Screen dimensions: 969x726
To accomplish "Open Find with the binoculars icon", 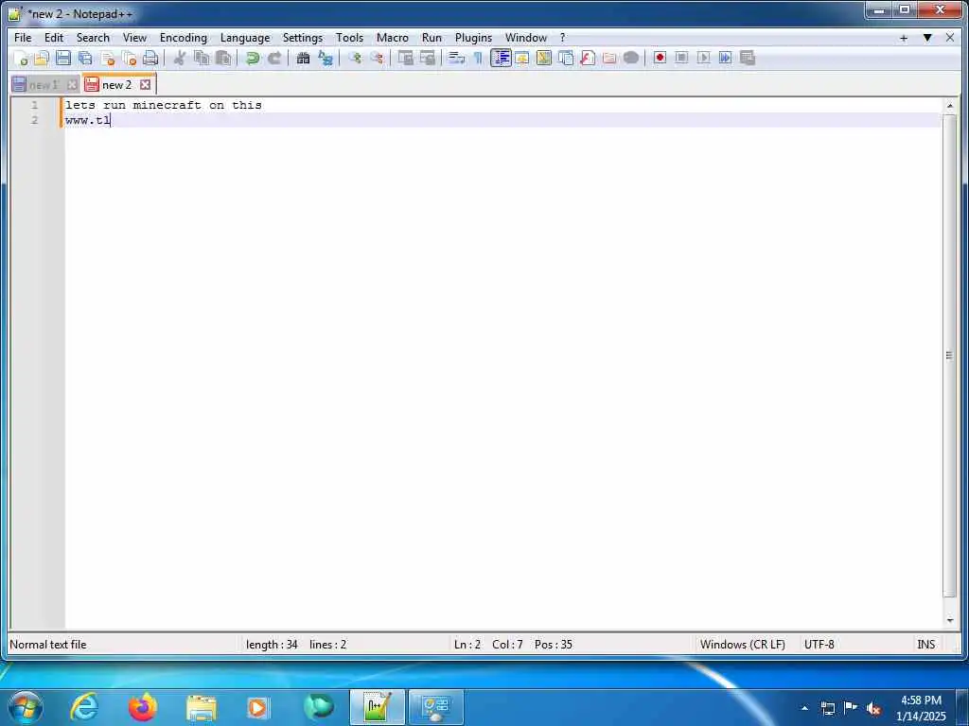I will click(303, 58).
